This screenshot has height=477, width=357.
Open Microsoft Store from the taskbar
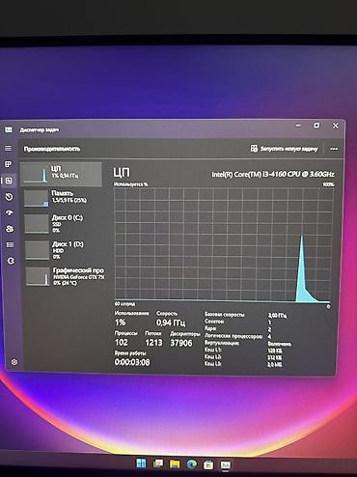(x=208, y=464)
